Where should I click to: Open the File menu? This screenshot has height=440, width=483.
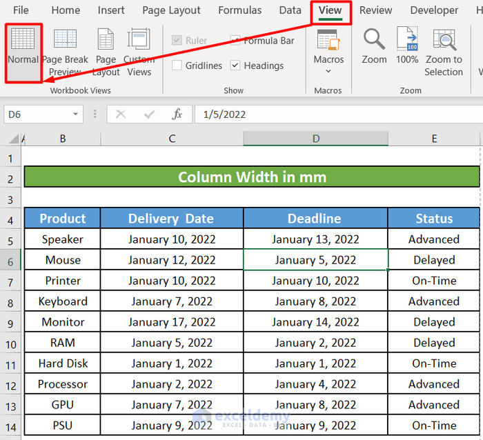coord(21,10)
